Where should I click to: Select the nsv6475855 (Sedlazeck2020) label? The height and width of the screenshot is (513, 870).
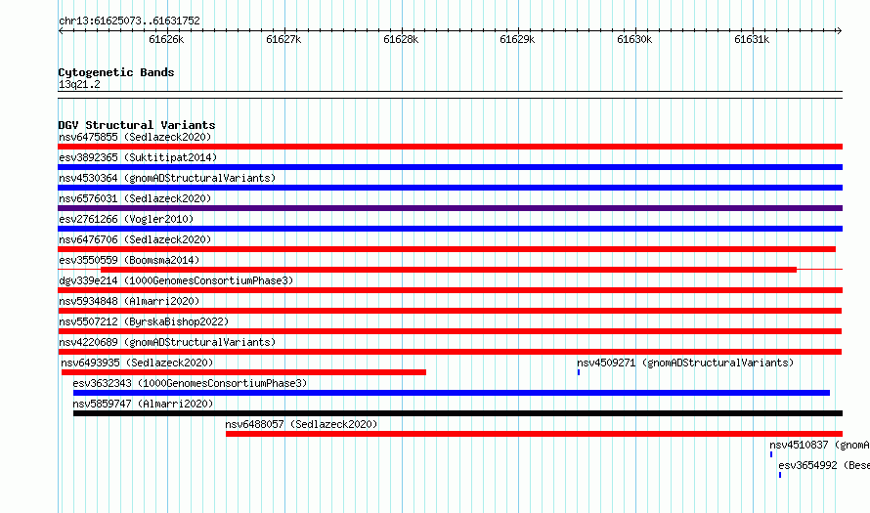pyautogui.click(x=135, y=137)
